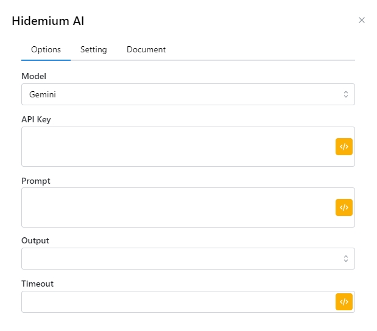Click the Prompt label text
Image resolution: width=377 pixels, height=331 pixels.
coord(36,181)
